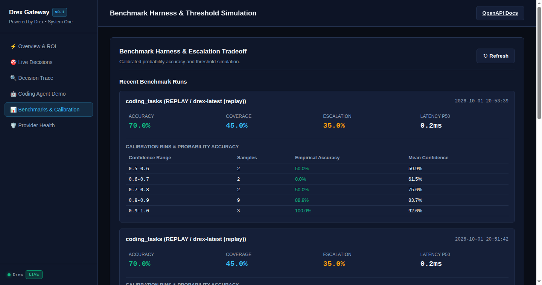Click the first run's 35.0% escalation value
542x285 pixels.
coord(334,126)
